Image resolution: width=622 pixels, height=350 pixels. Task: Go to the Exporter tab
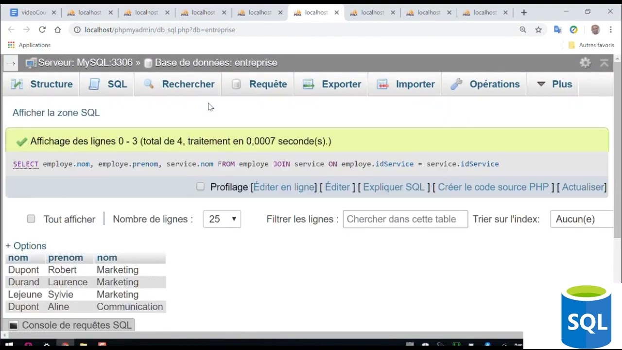click(332, 84)
